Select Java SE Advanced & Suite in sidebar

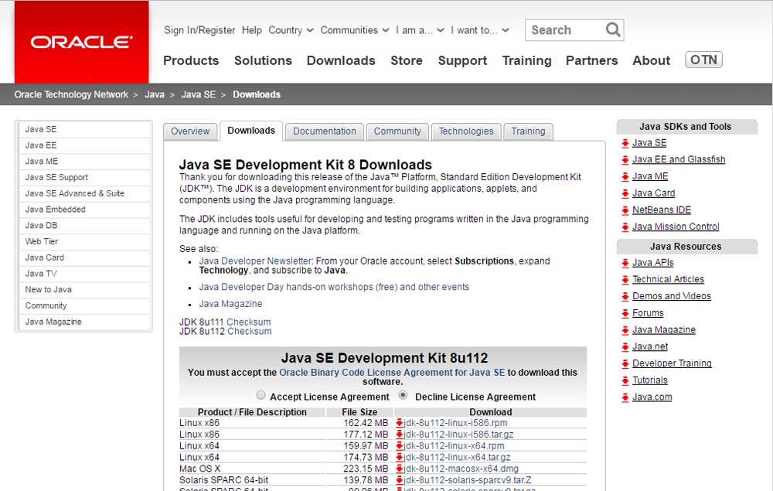coord(74,193)
